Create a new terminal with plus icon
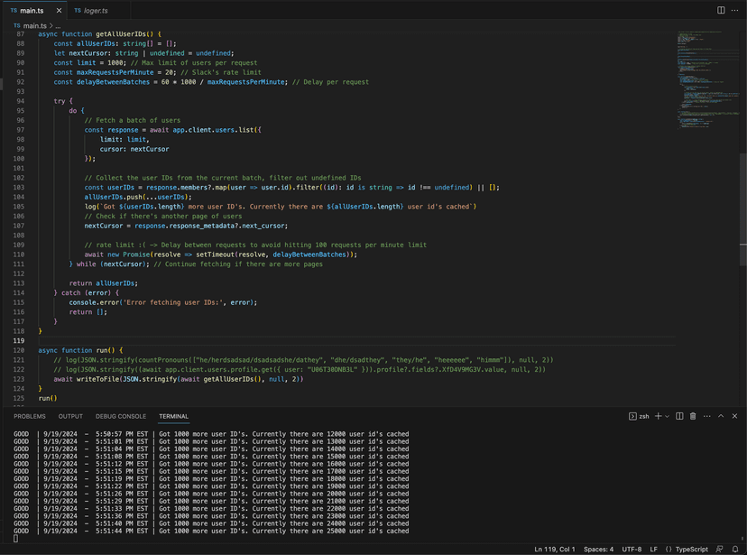This screenshot has width=747, height=555. click(x=658, y=416)
